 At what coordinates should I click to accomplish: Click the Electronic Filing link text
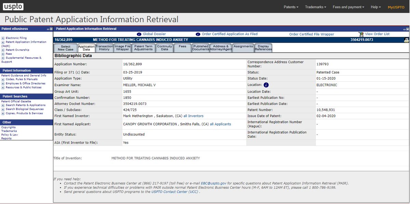(16, 38)
